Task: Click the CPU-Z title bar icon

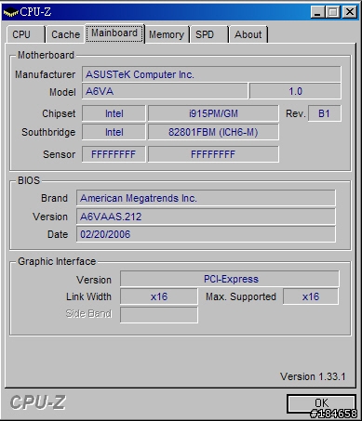Action: (10, 13)
